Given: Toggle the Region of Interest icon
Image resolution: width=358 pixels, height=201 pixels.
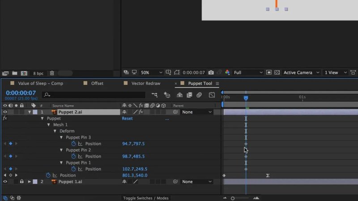Looking at the screenshot, I should point(269,72).
